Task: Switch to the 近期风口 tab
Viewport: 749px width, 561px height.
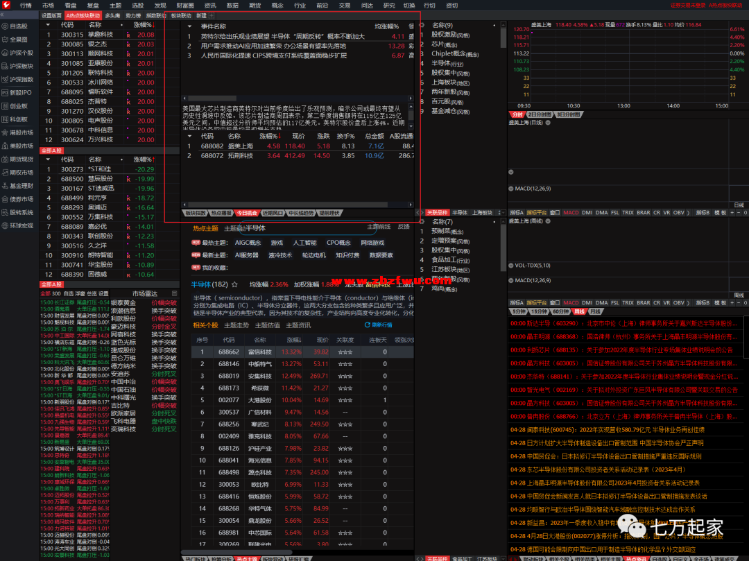Action: 273,213
